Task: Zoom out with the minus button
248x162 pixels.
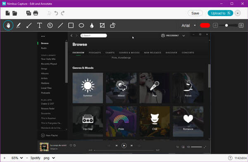Action: pyautogui.click(x=27, y=158)
